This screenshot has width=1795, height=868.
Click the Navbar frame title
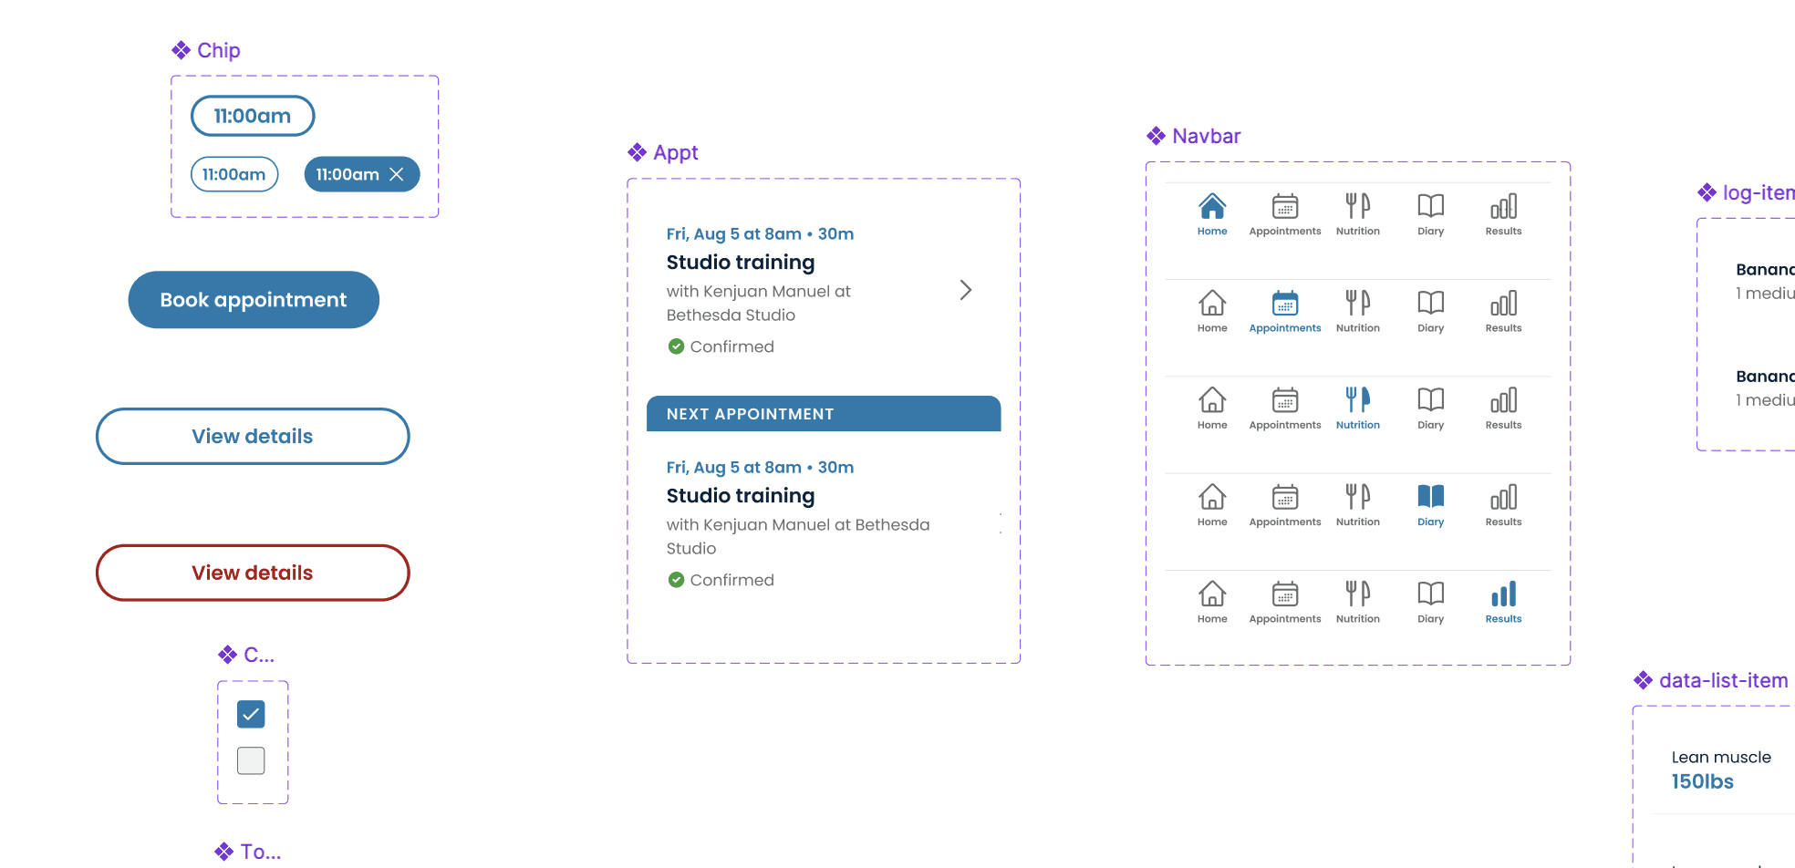tap(1207, 136)
